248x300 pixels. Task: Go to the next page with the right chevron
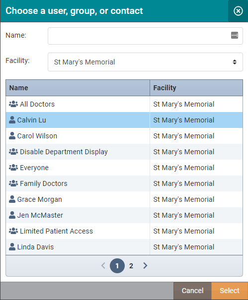[145, 266]
